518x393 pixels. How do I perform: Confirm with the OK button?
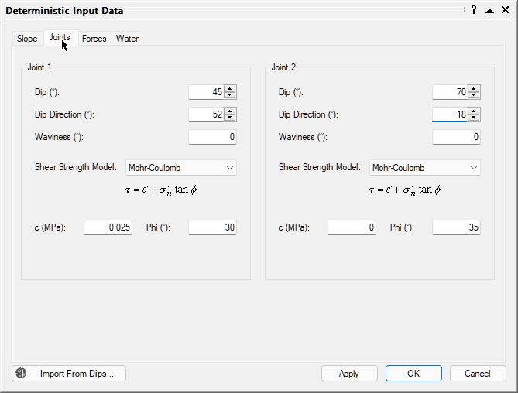tap(413, 373)
